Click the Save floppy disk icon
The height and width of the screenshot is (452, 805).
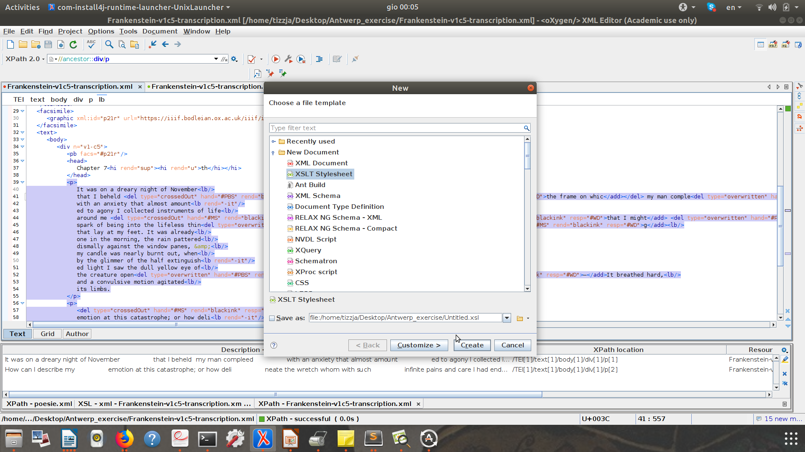48,44
